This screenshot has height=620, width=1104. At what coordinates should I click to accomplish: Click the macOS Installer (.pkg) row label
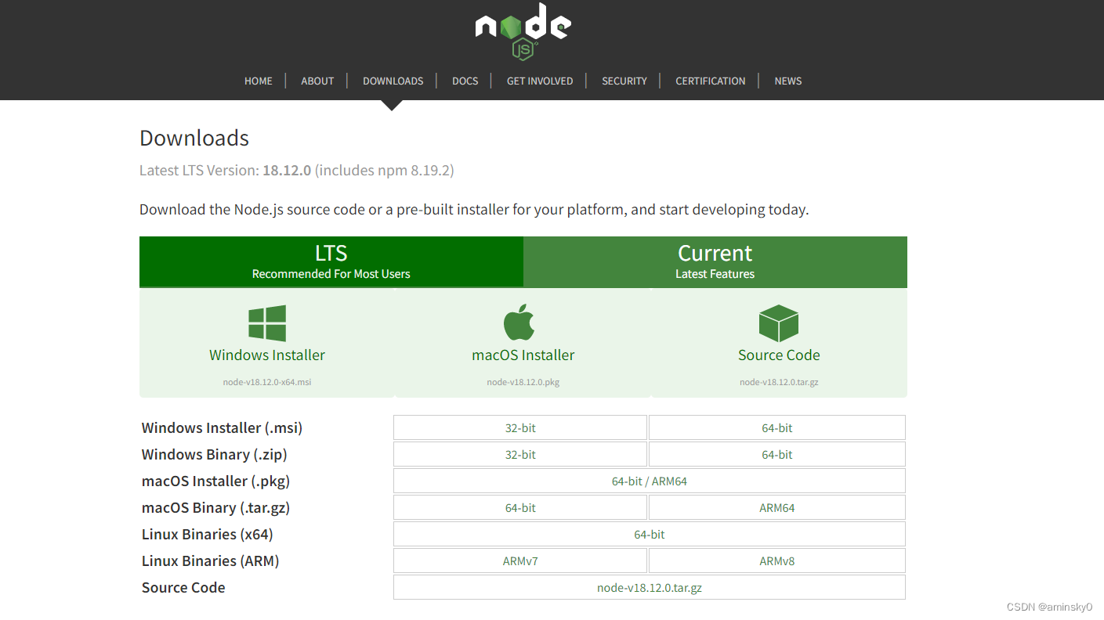pyautogui.click(x=216, y=481)
